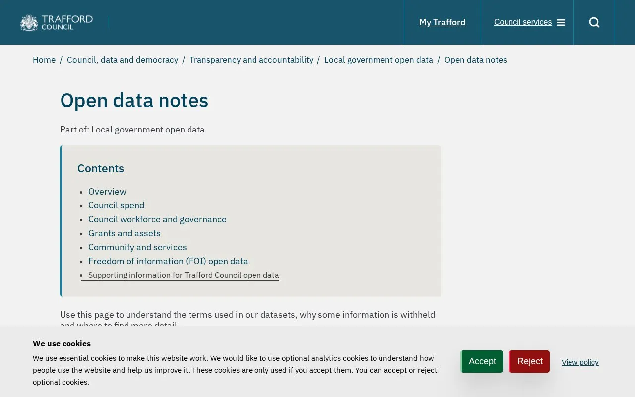
Task: Select Open data notes breadcrumb
Action: [476, 60]
